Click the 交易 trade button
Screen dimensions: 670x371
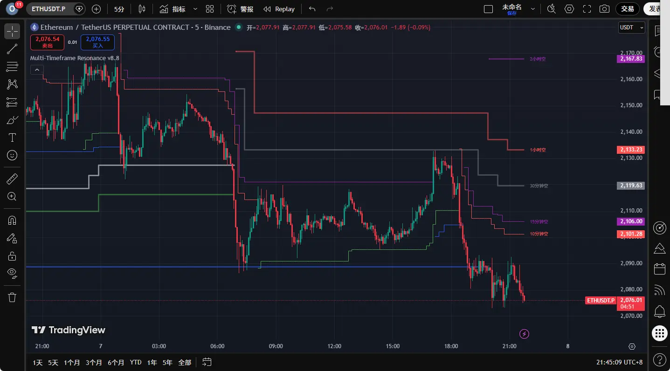click(x=628, y=9)
